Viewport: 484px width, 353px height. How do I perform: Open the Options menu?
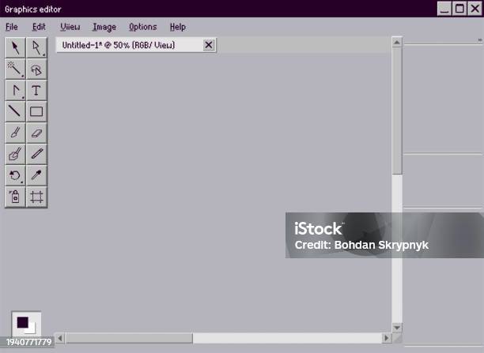coord(142,27)
